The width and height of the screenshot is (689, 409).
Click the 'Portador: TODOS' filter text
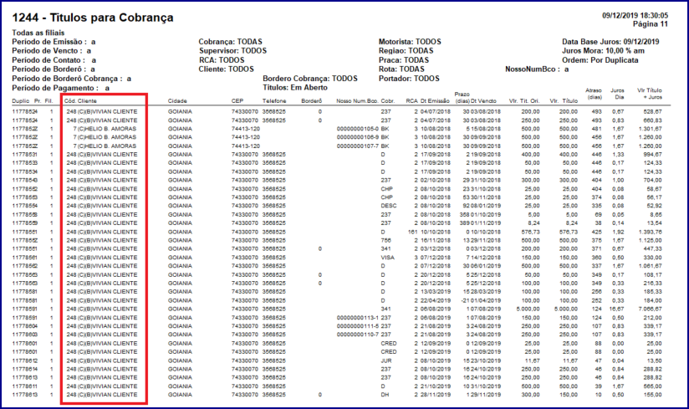(409, 79)
